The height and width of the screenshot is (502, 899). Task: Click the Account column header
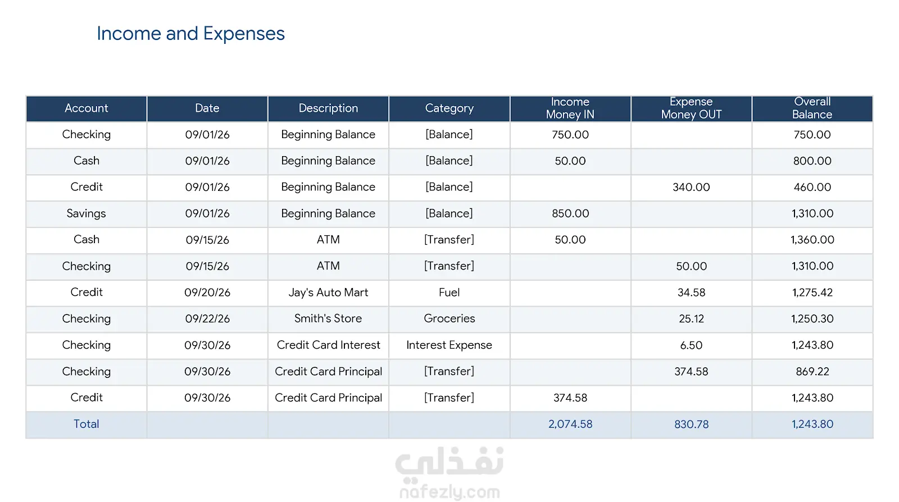tap(86, 108)
